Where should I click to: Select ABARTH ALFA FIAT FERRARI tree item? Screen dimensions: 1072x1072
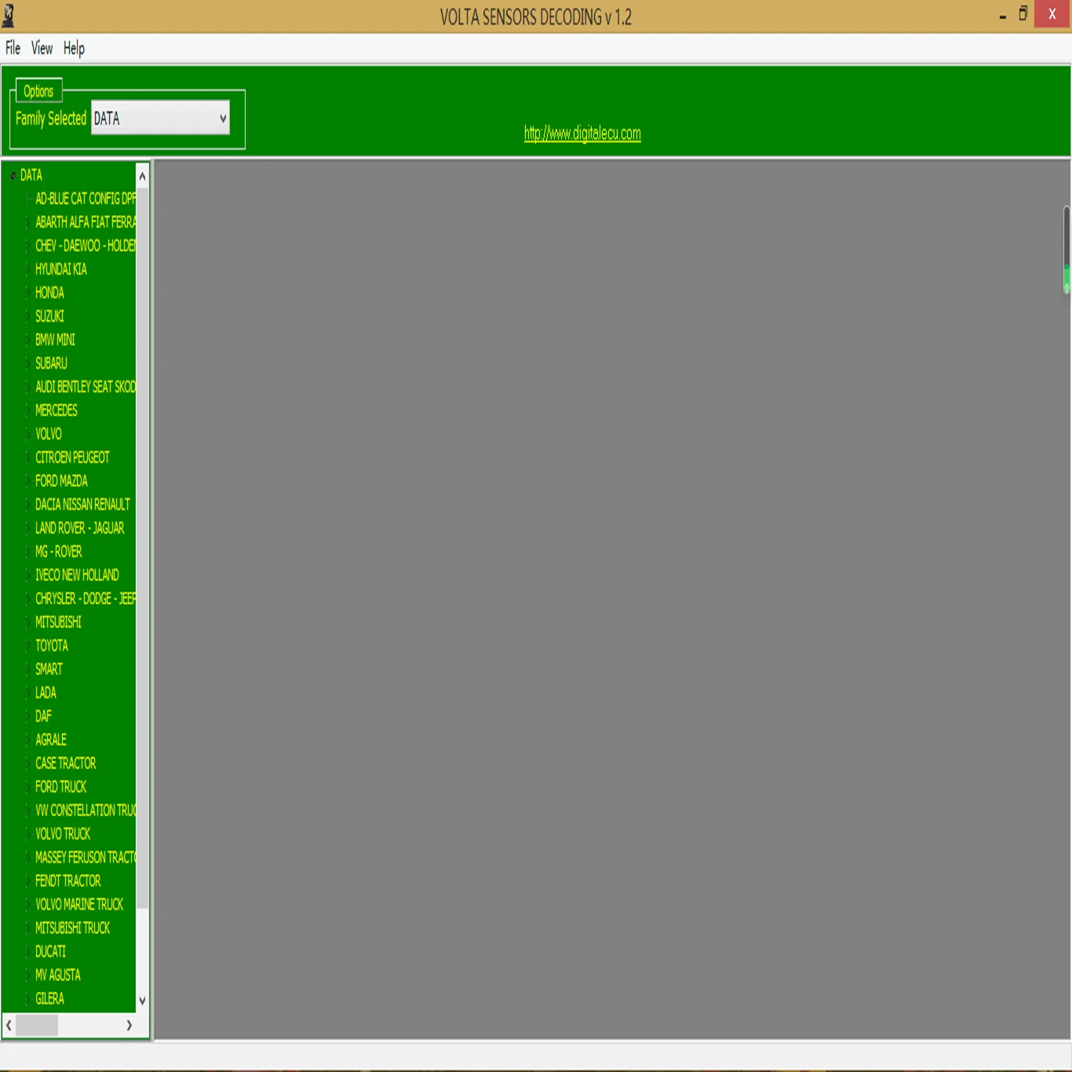[x=86, y=222]
